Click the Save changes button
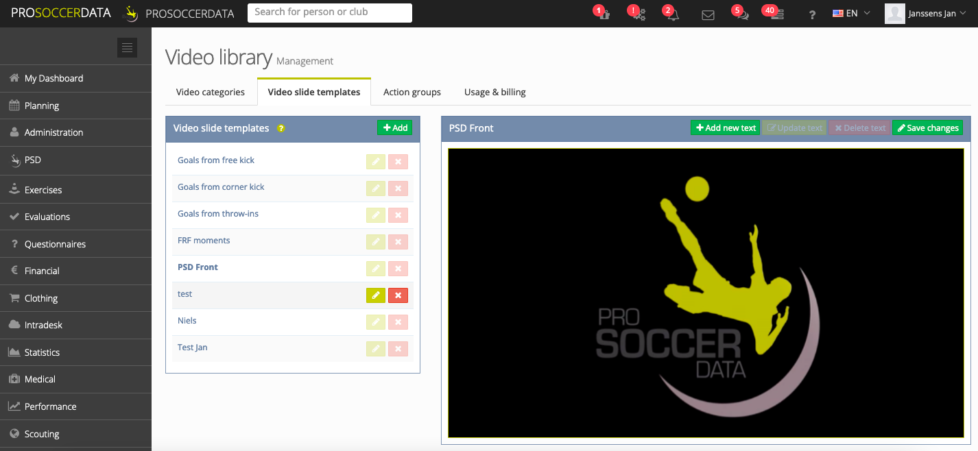The height and width of the screenshot is (451, 978). click(927, 127)
